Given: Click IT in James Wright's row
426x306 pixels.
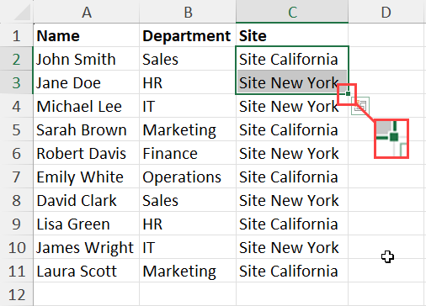Looking at the screenshot, I should pos(188,247).
